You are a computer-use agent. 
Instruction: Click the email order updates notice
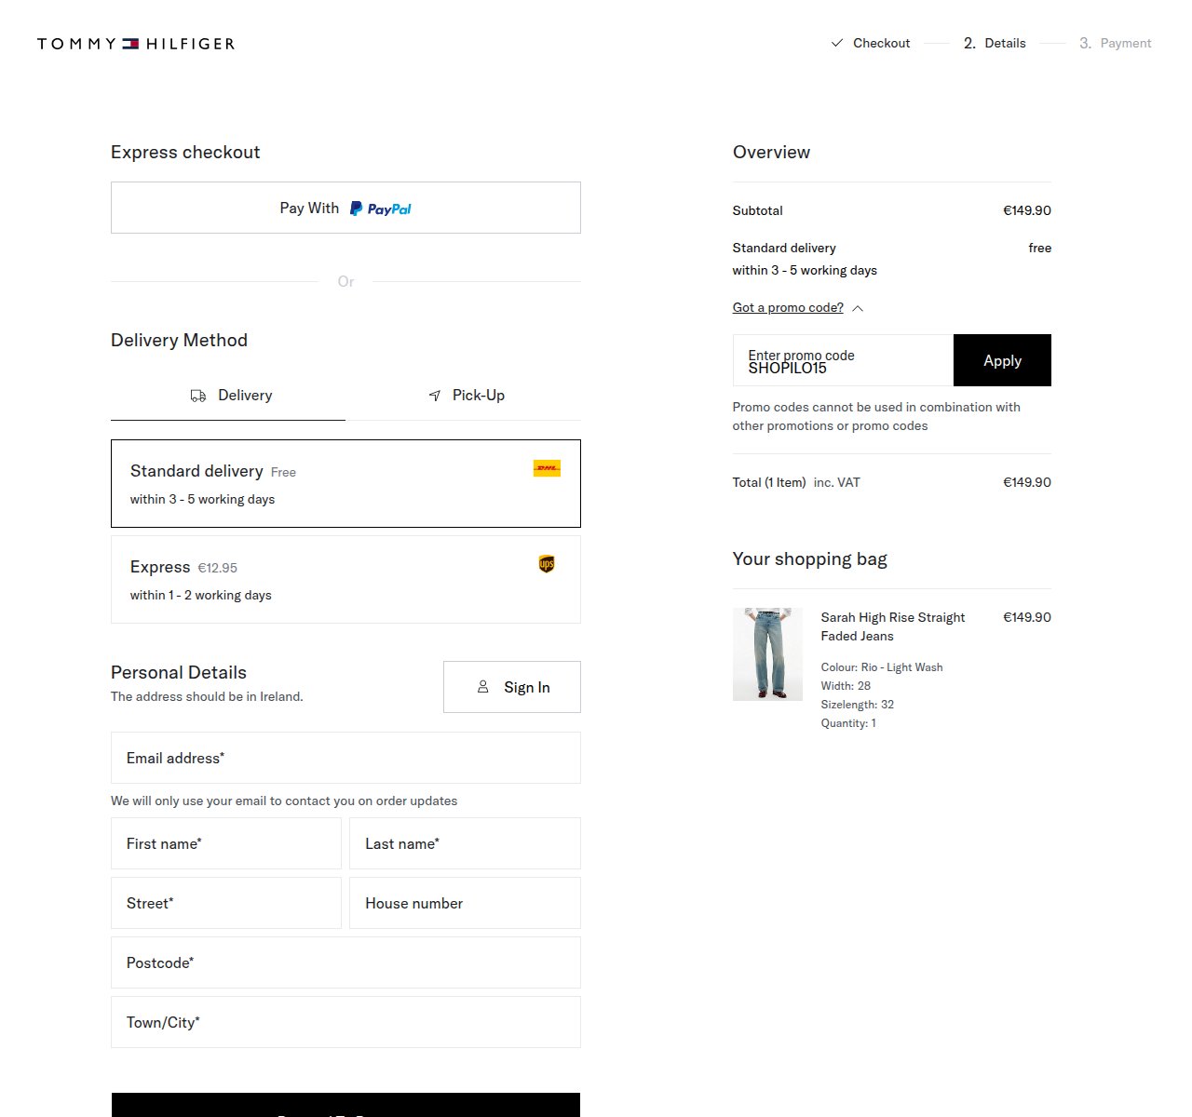[x=284, y=801]
